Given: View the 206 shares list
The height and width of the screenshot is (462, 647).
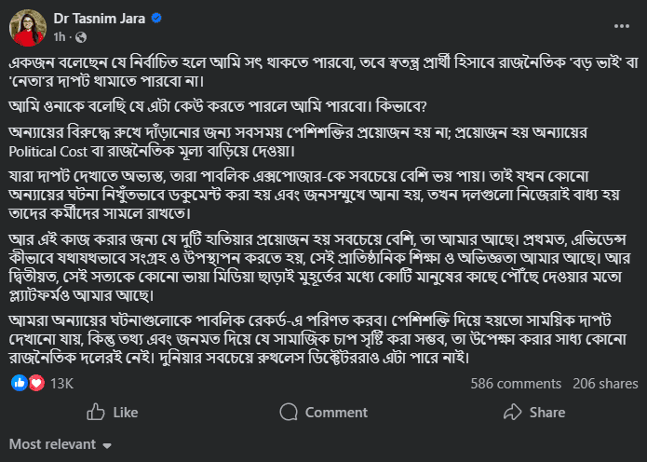Looking at the screenshot, I should (605, 383).
